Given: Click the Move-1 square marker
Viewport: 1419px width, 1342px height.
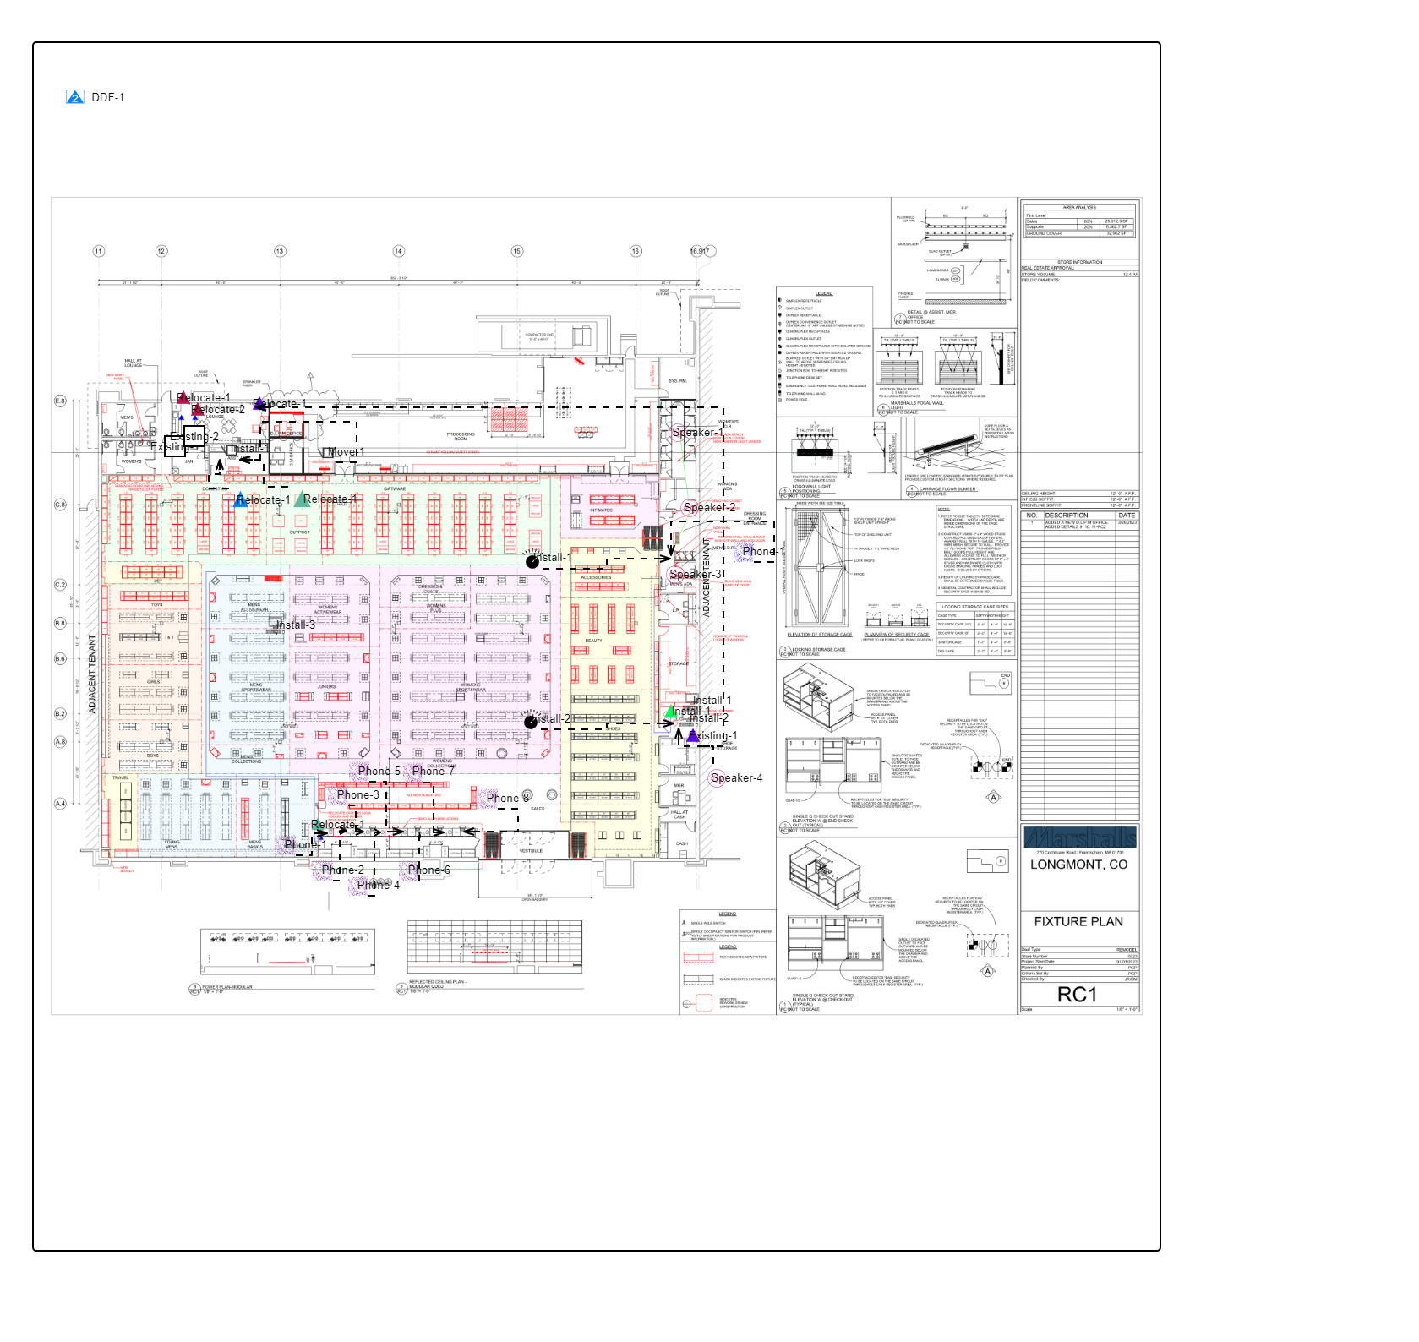Looking at the screenshot, I should (328, 453).
